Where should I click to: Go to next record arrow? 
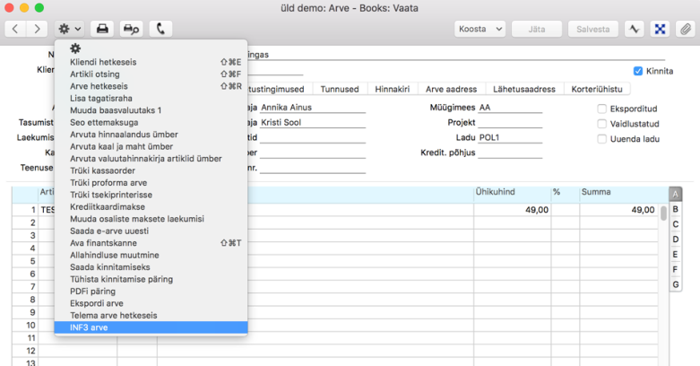[x=37, y=29]
